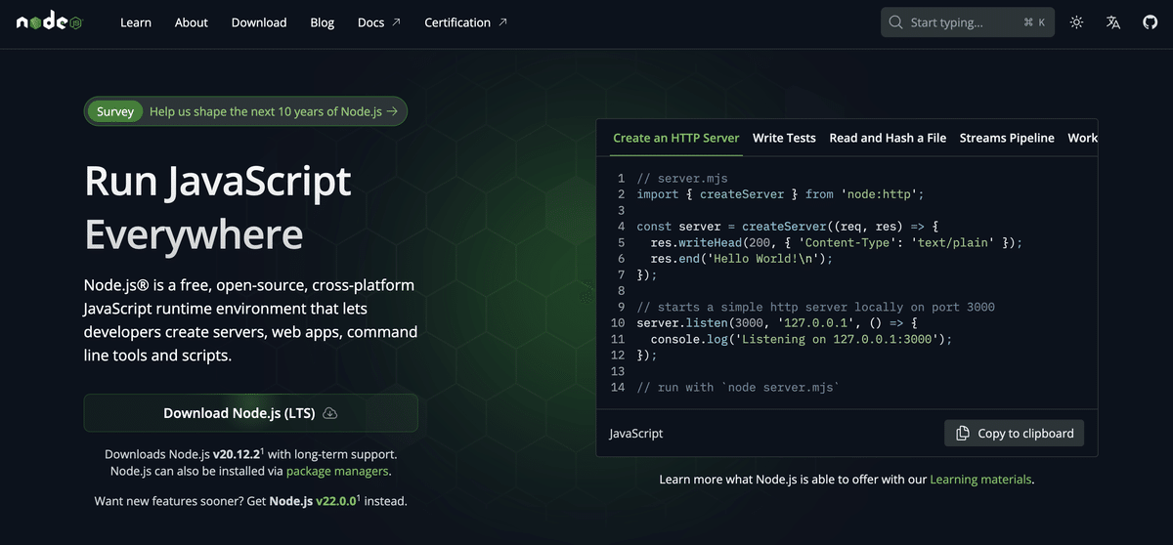The width and height of the screenshot is (1173, 545).
Task: Click the starts a simple http server comment
Action: [815, 307]
